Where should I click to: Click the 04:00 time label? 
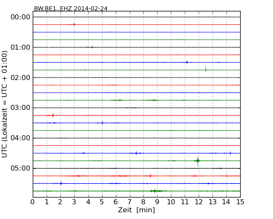[x=21, y=138]
